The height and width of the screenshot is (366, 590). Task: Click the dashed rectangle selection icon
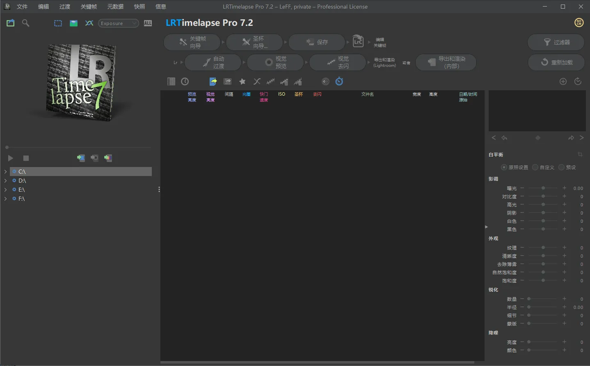pyautogui.click(x=58, y=23)
